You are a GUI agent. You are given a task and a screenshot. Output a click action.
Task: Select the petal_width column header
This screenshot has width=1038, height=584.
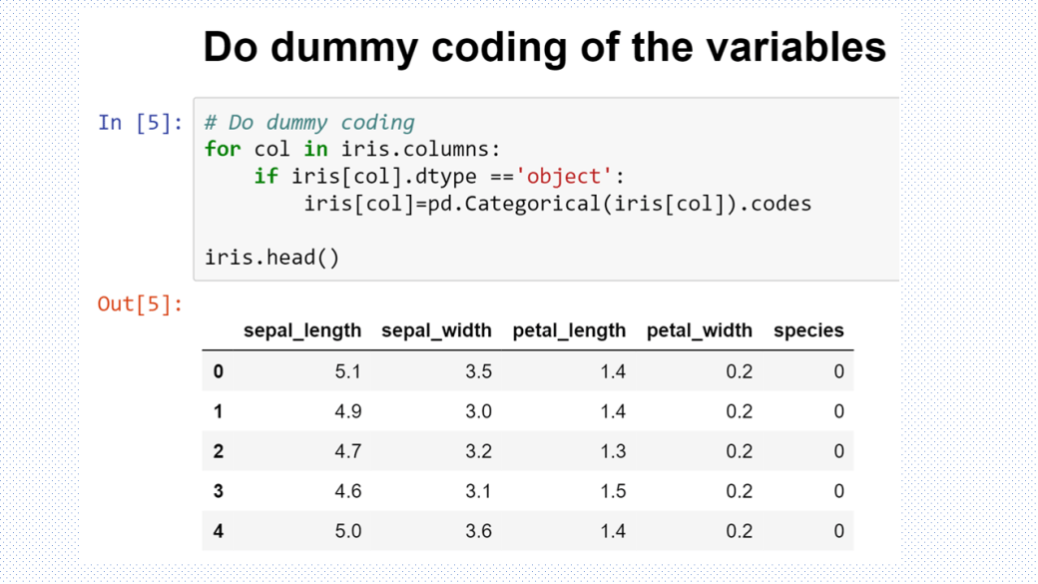[x=699, y=329]
